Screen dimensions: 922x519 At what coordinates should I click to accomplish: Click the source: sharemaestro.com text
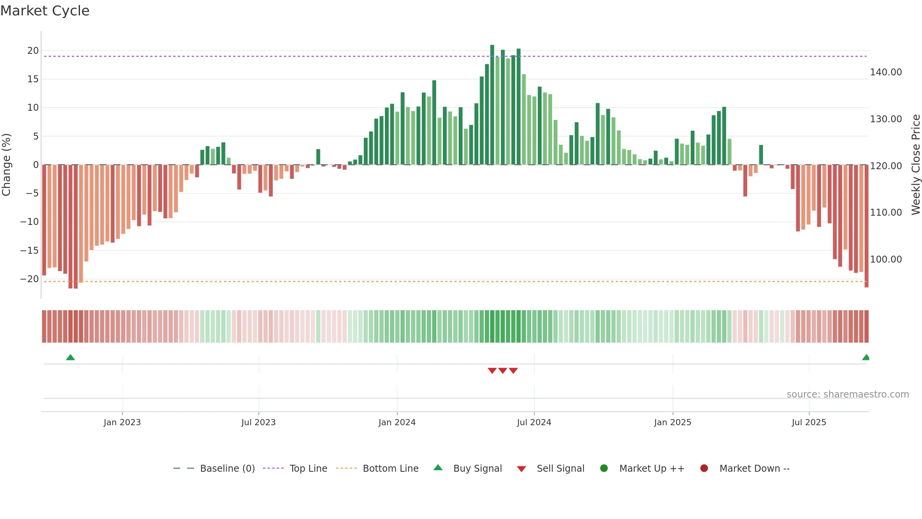click(848, 394)
